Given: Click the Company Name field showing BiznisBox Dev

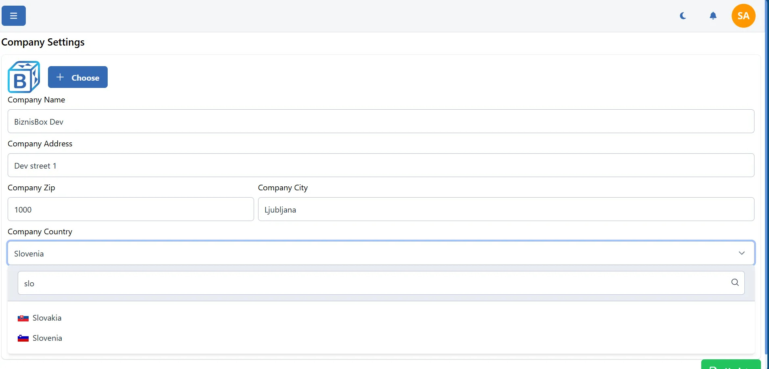Looking at the screenshot, I should click(381, 121).
